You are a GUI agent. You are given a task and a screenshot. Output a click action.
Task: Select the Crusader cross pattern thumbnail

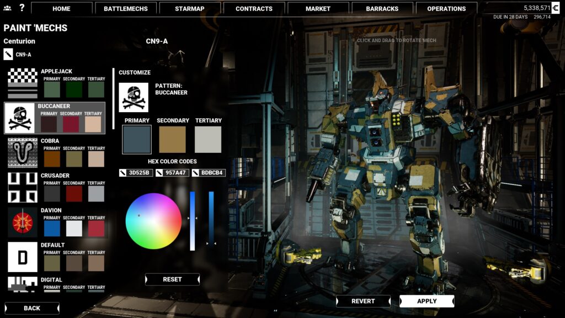[x=22, y=188]
